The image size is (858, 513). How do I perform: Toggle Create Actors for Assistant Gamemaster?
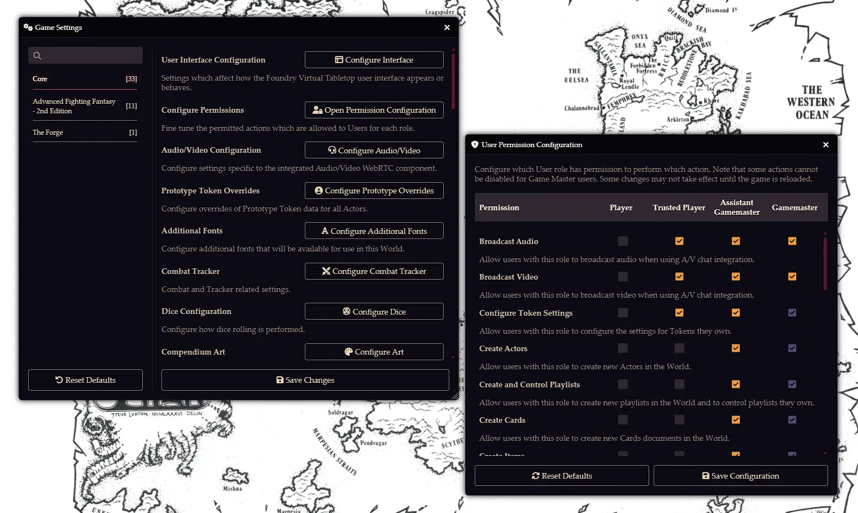(x=736, y=348)
